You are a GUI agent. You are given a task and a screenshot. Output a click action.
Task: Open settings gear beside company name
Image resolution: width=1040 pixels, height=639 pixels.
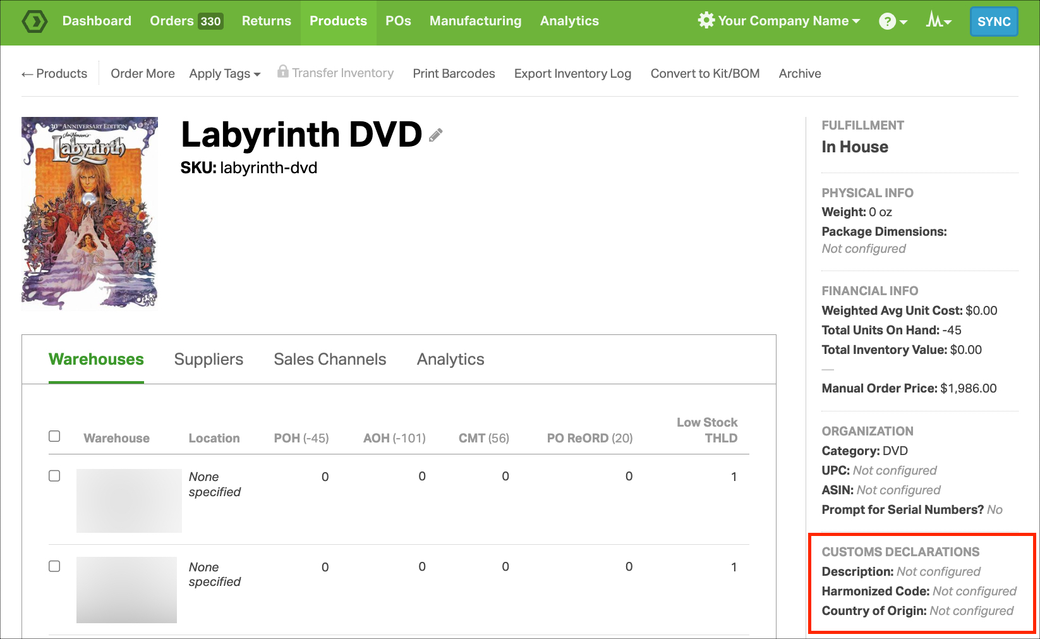[706, 20]
